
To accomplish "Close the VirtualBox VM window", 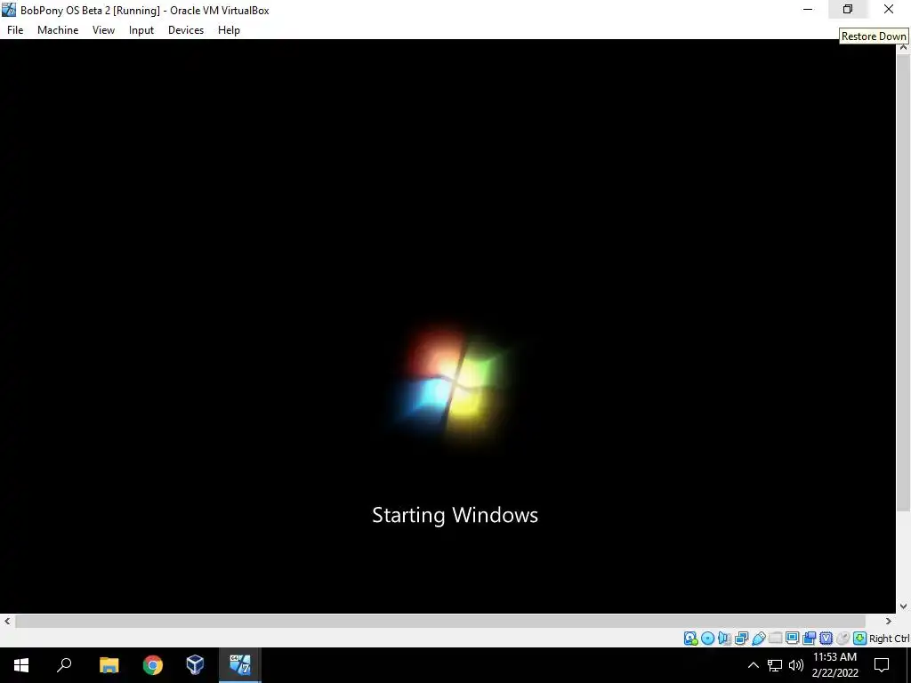I will click(889, 9).
